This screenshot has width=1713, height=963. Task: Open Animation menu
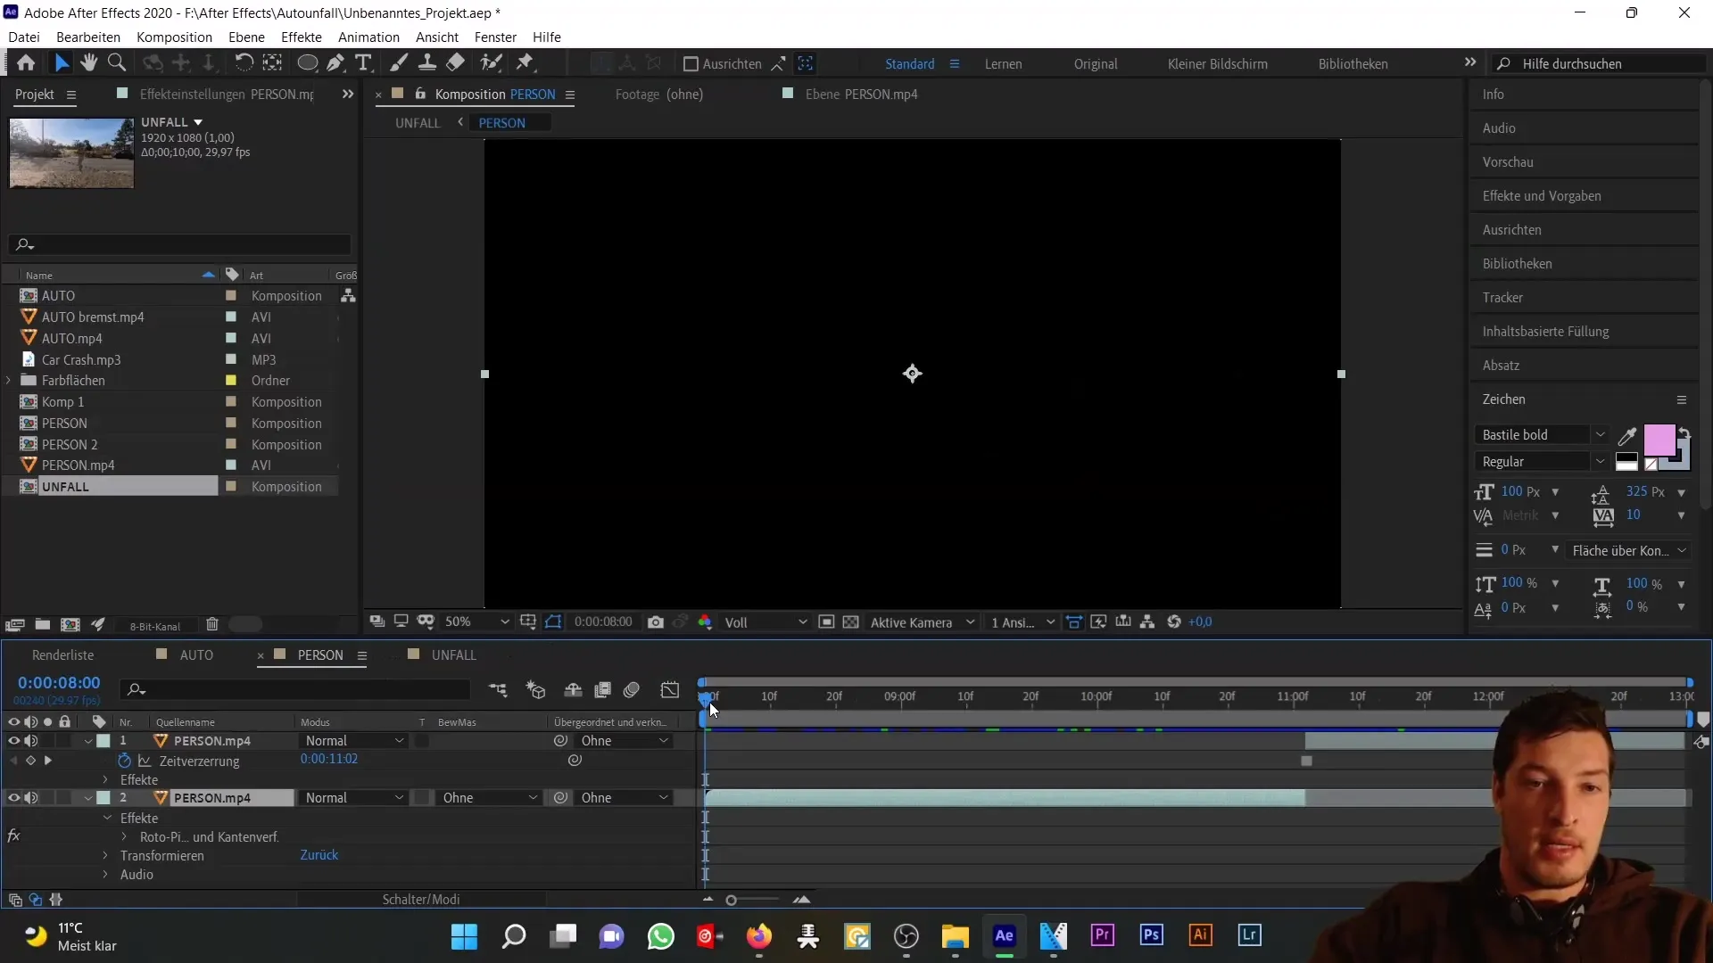pyautogui.click(x=368, y=37)
